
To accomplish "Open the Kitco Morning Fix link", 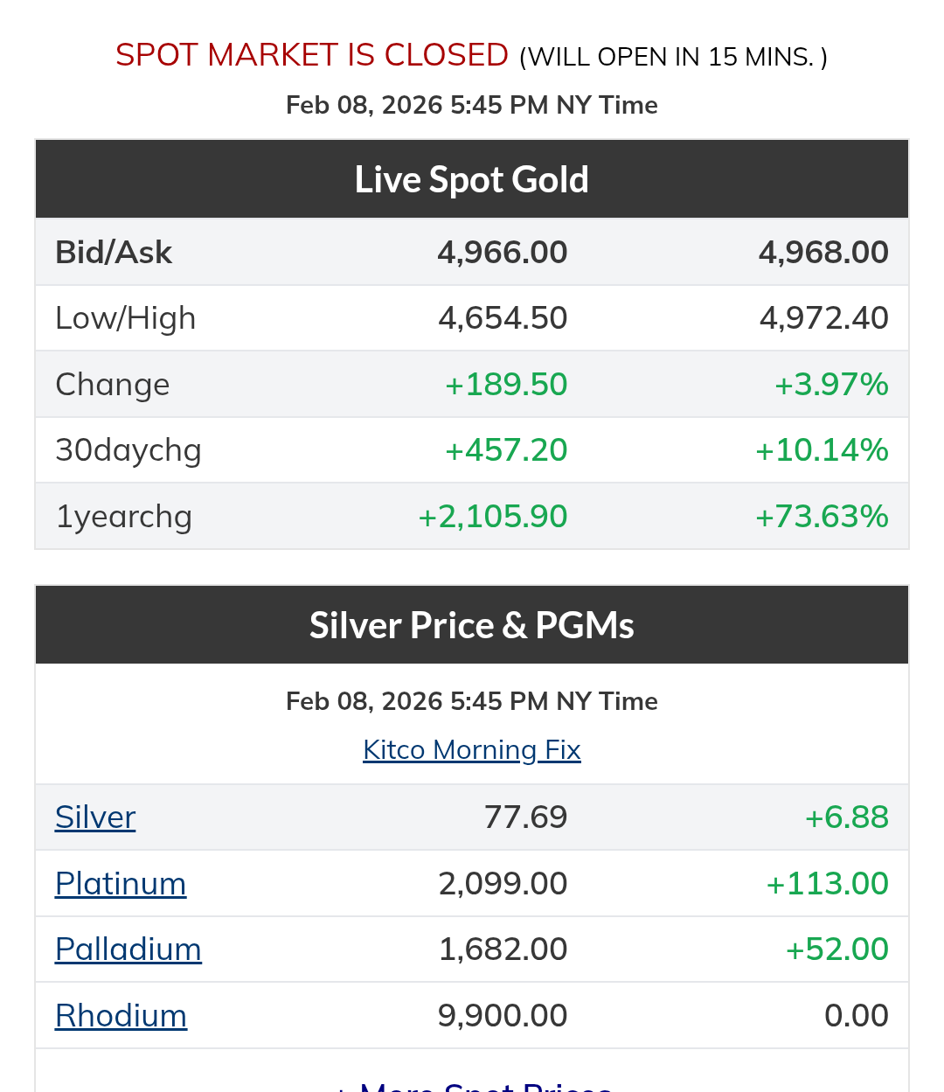I will click(x=471, y=750).
